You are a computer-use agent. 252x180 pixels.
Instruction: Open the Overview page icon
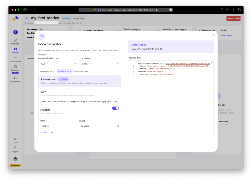[15, 40]
